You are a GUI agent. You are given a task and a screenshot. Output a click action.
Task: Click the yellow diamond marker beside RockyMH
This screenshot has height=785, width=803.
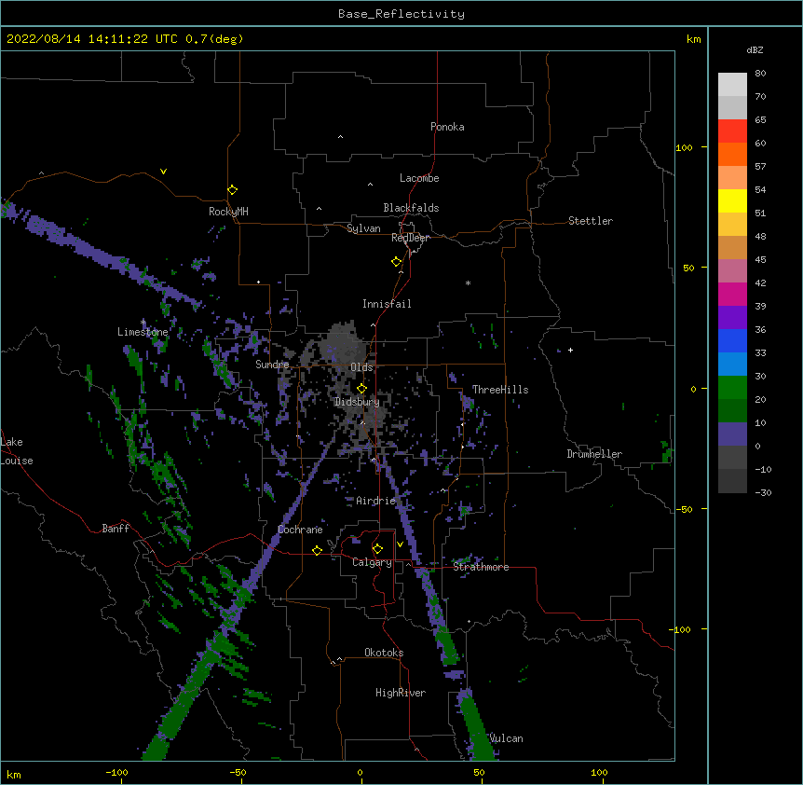pyautogui.click(x=233, y=189)
